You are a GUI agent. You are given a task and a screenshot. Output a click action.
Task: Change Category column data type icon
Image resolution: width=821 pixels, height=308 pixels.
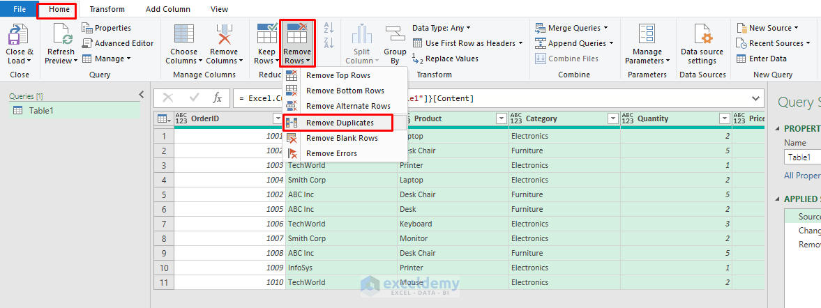(515, 118)
